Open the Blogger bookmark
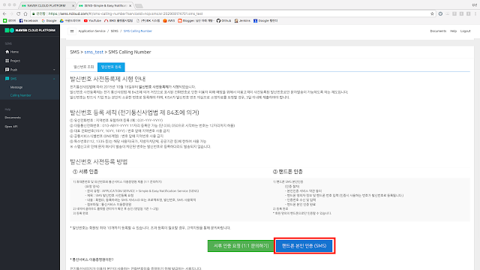The image size is (480, 270). coord(196,21)
